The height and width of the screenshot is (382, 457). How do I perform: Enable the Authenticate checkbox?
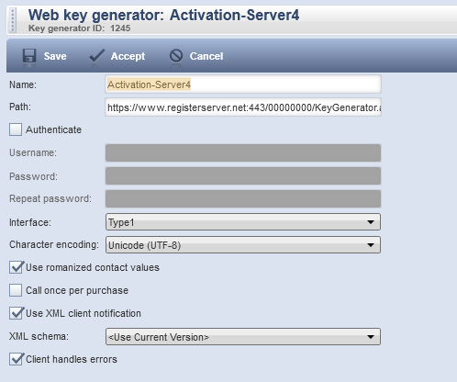point(16,129)
